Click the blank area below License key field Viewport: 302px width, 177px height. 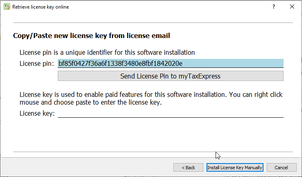(x=152, y=133)
